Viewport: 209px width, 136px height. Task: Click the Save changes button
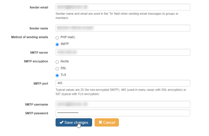click(74, 123)
